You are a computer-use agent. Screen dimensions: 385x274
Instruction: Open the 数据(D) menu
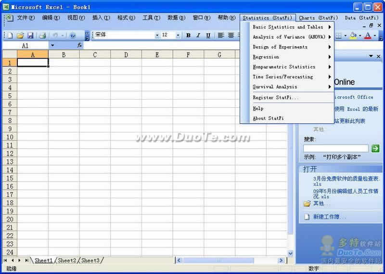(x=176, y=18)
